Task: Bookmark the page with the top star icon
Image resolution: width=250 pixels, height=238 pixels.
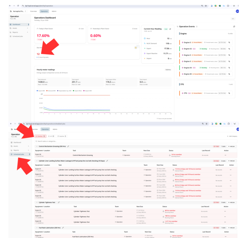Action: click(x=206, y=6)
